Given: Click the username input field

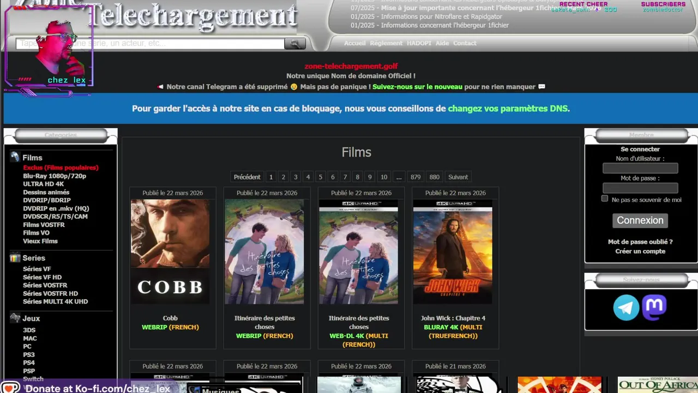Looking at the screenshot, I should (x=640, y=168).
